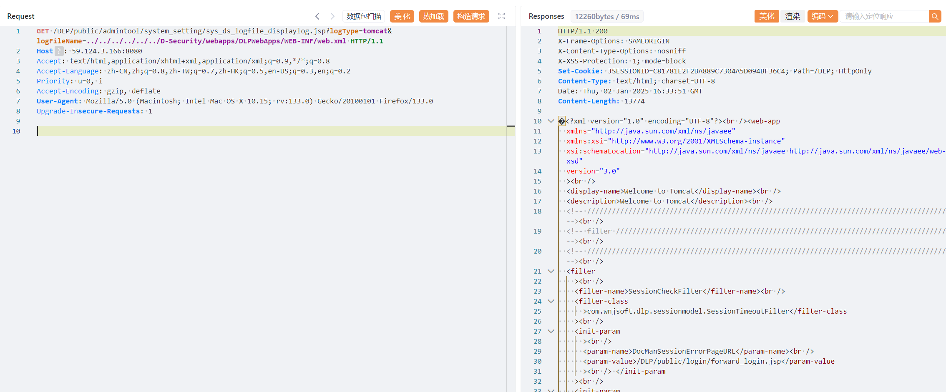Click the 12260bytes / 69ms size badge
946x392 pixels.
[607, 16]
